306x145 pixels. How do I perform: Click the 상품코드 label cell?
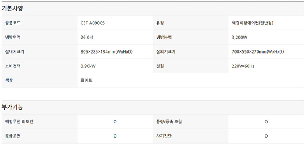pos(13,23)
